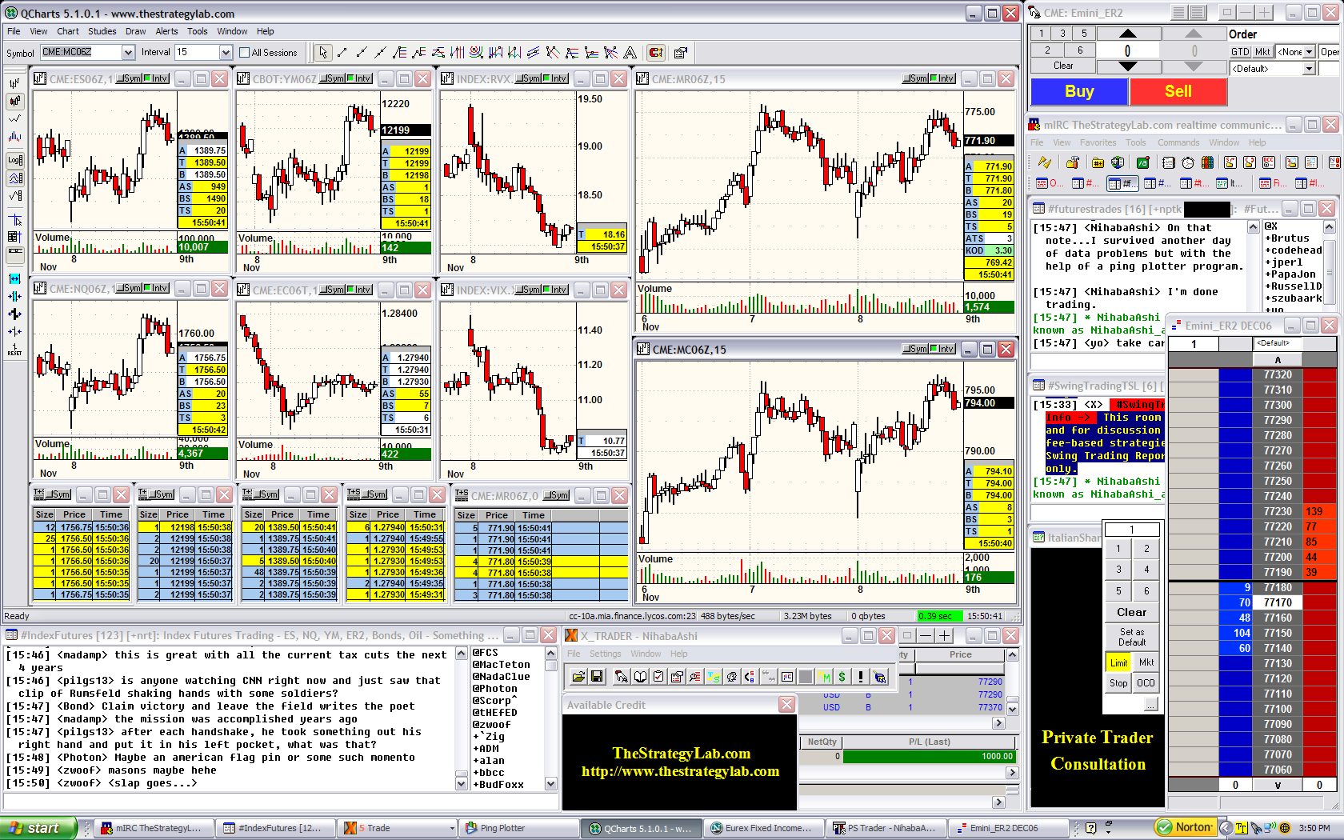The image size is (1344, 840).
Task: Click green P/L bar showing 1000.00
Action: tap(930, 756)
